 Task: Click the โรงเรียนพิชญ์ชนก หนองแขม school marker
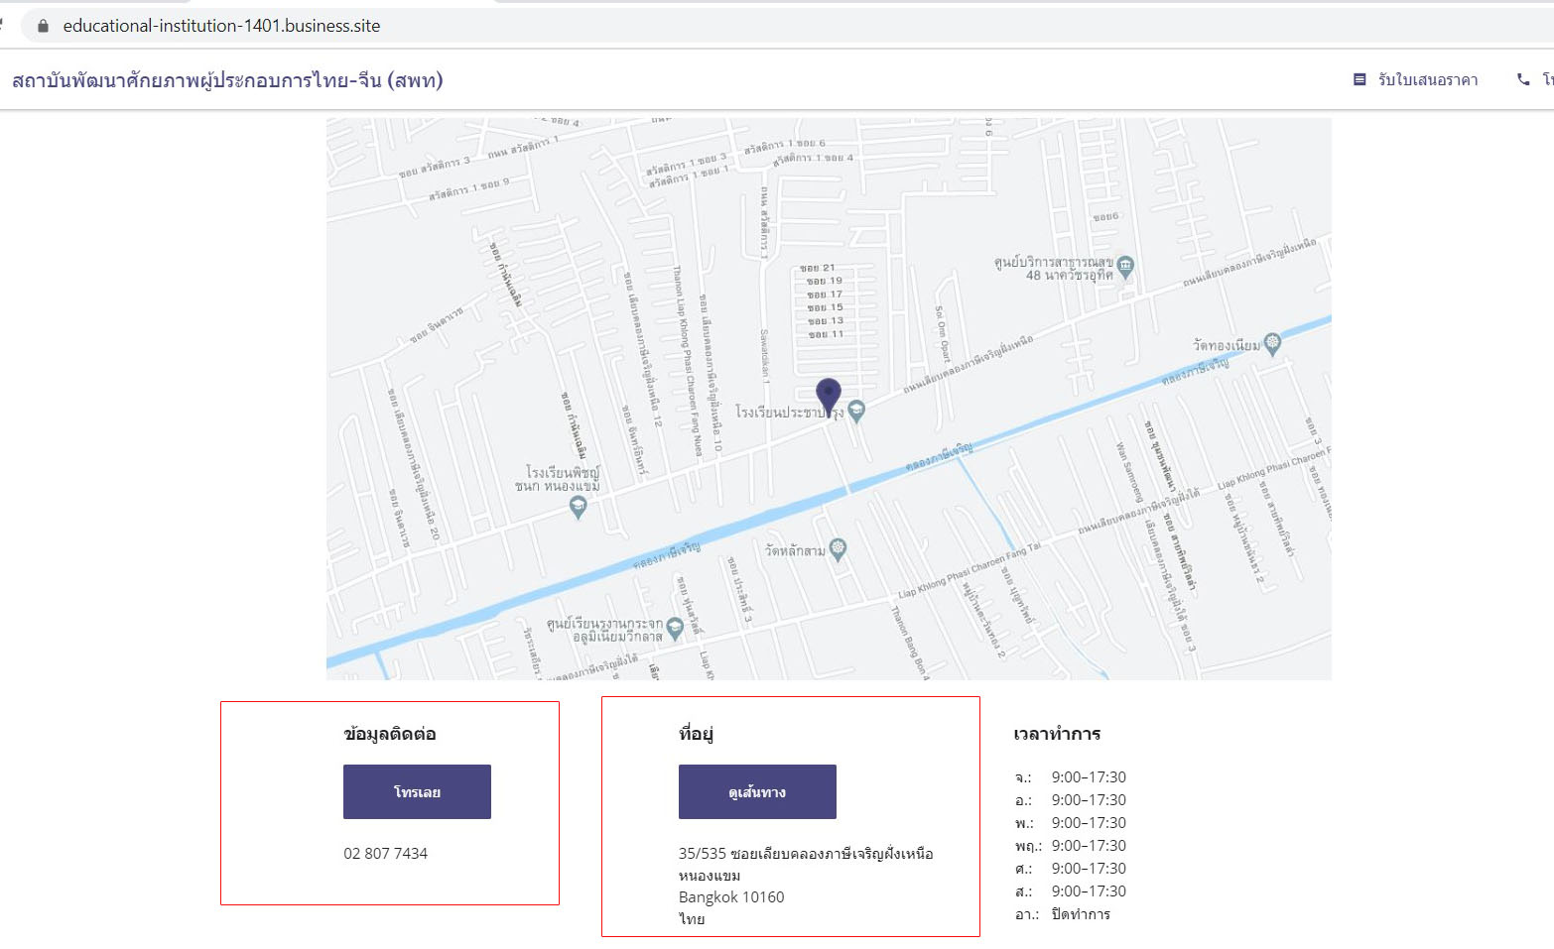point(578,507)
